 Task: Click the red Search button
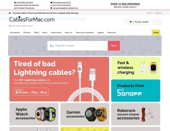coord(114,46)
